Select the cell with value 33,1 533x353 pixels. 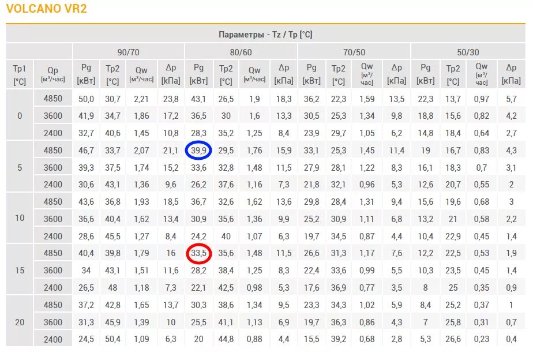(311, 150)
